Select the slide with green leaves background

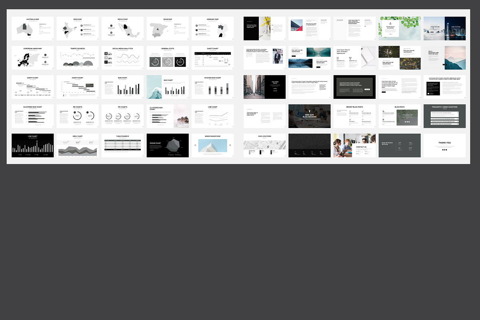tap(400, 28)
